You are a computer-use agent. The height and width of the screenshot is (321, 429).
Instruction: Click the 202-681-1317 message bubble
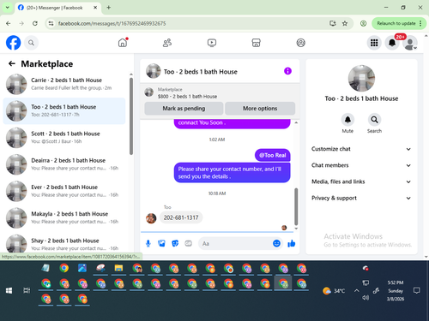181,217
